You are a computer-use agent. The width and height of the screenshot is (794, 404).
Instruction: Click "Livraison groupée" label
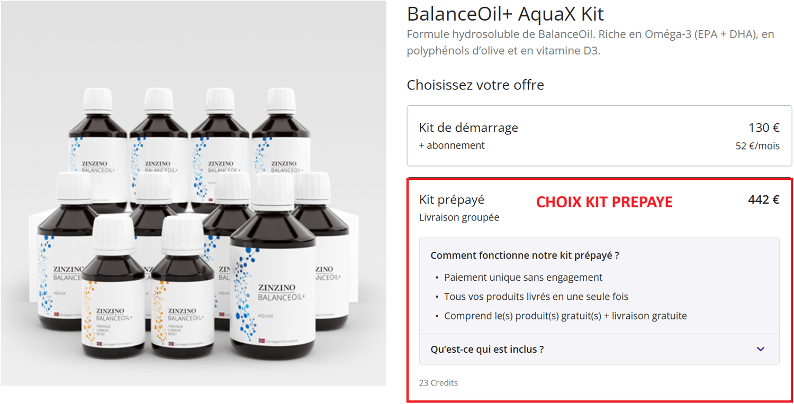coord(459,217)
